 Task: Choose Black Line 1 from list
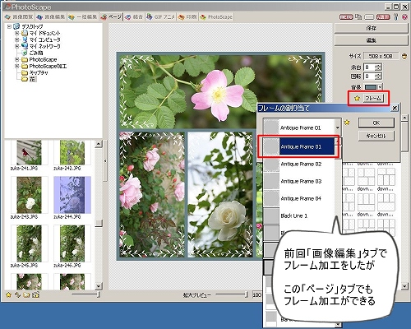coord(298,215)
